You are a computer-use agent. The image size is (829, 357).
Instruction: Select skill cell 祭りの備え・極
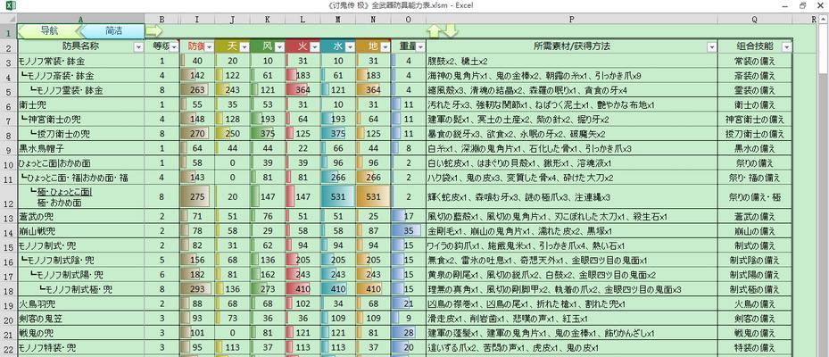coord(754,196)
